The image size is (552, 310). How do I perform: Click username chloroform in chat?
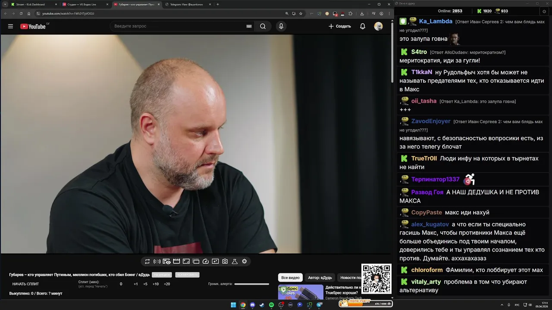point(427,270)
